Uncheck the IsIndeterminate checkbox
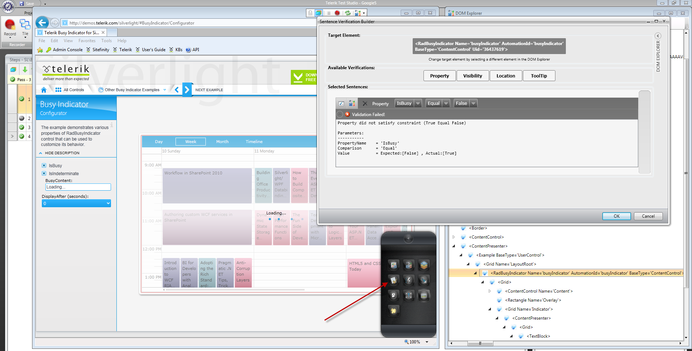Screen dimensions: 692x351 [44, 173]
